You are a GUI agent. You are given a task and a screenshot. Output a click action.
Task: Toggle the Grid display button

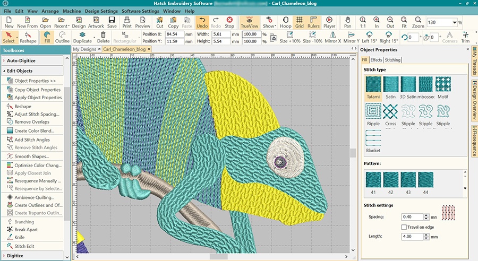(x=300, y=22)
